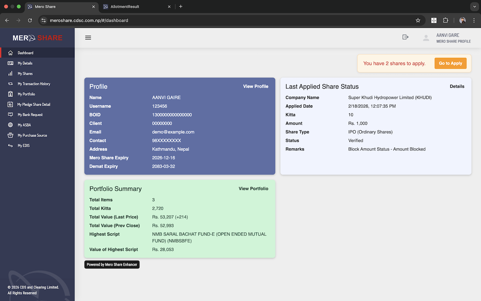The width and height of the screenshot is (481, 301).
Task: Click the Go to Apply button
Action: coord(451,63)
